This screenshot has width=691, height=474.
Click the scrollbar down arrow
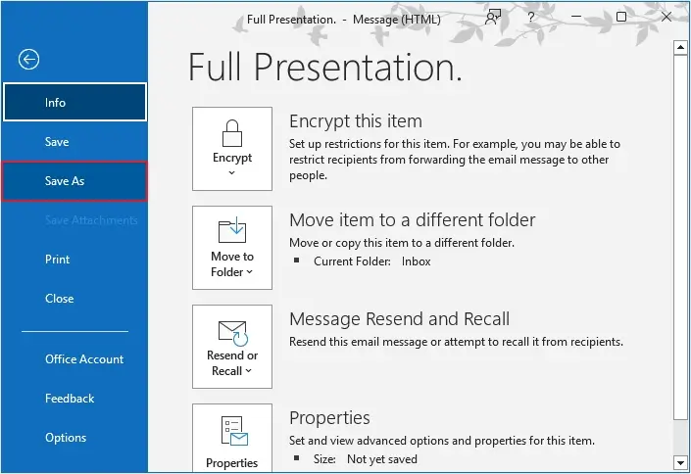[x=680, y=461]
